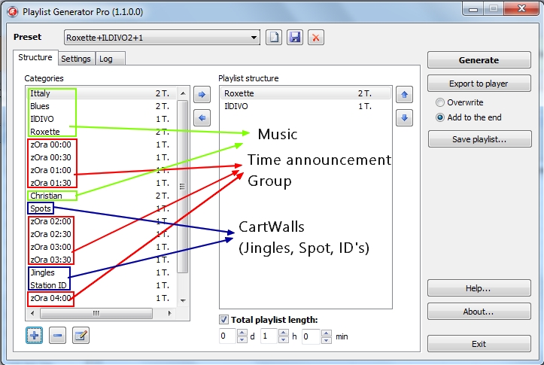This screenshot has width=544, height=365.
Task: Select the zOra 01:00 category
Action: coord(102,170)
